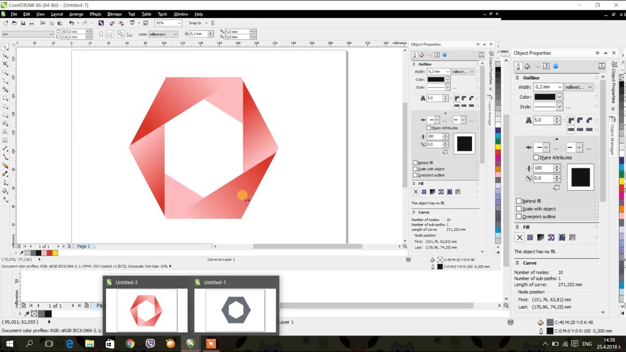Screen dimensions: 626x352
Task: Select the Zoom tool in the toolbox
Action: (x=4, y=73)
